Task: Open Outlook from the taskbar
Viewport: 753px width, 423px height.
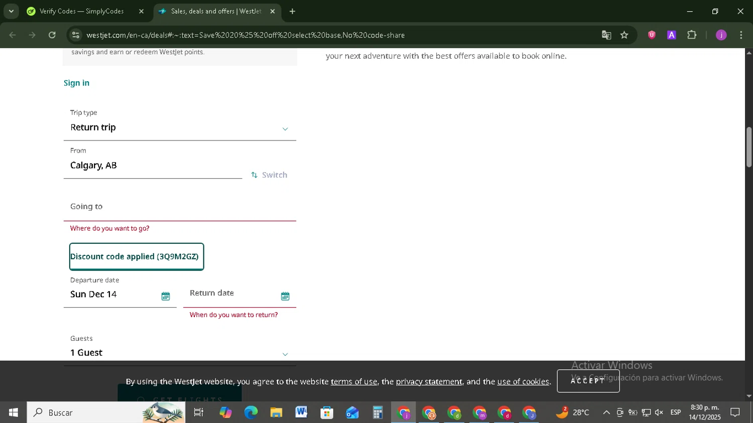Action: [352, 412]
